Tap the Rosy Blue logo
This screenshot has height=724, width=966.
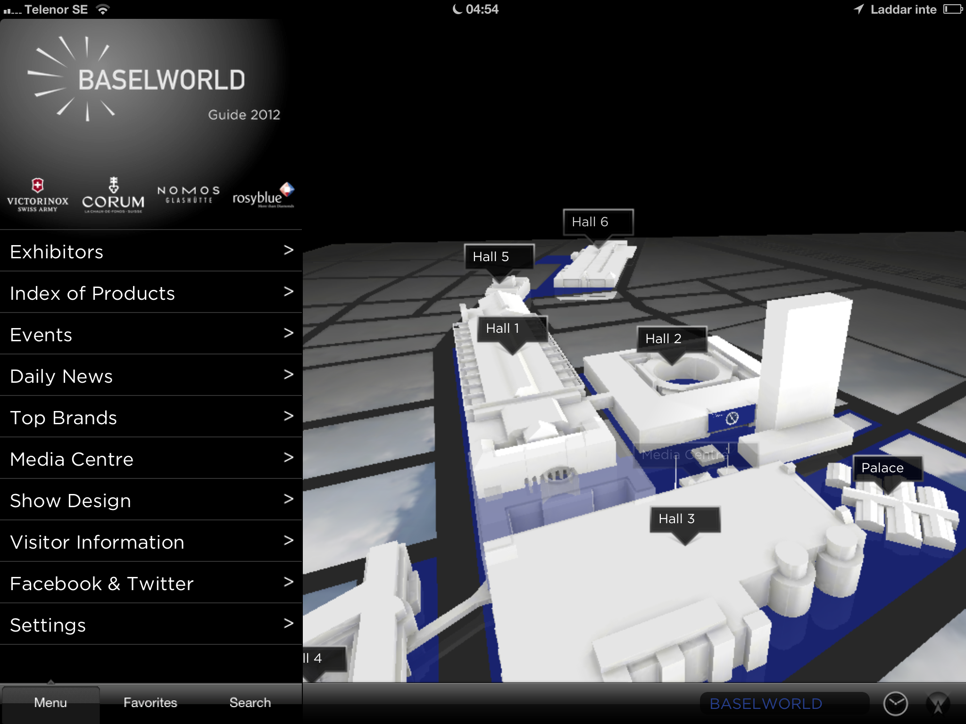[263, 195]
